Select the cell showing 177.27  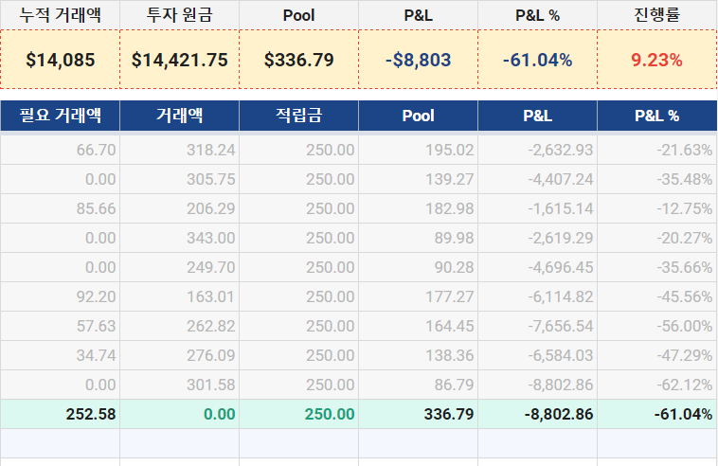pos(418,296)
